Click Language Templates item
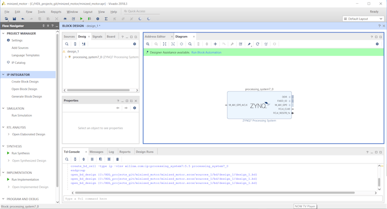Screen dimensions: 387x209 pyautogui.click(x=26, y=55)
